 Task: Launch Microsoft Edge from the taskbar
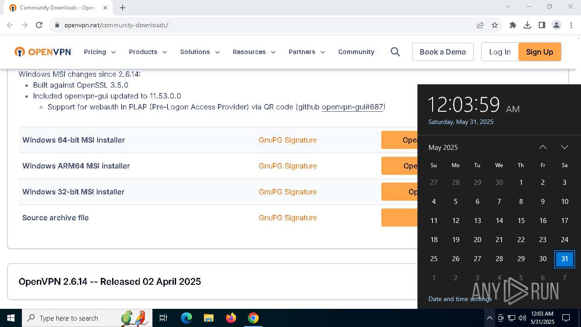(187, 318)
